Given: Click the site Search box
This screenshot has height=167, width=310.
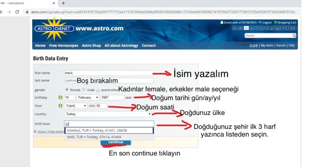Looking at the screenshot, I should tap(269, 35).
